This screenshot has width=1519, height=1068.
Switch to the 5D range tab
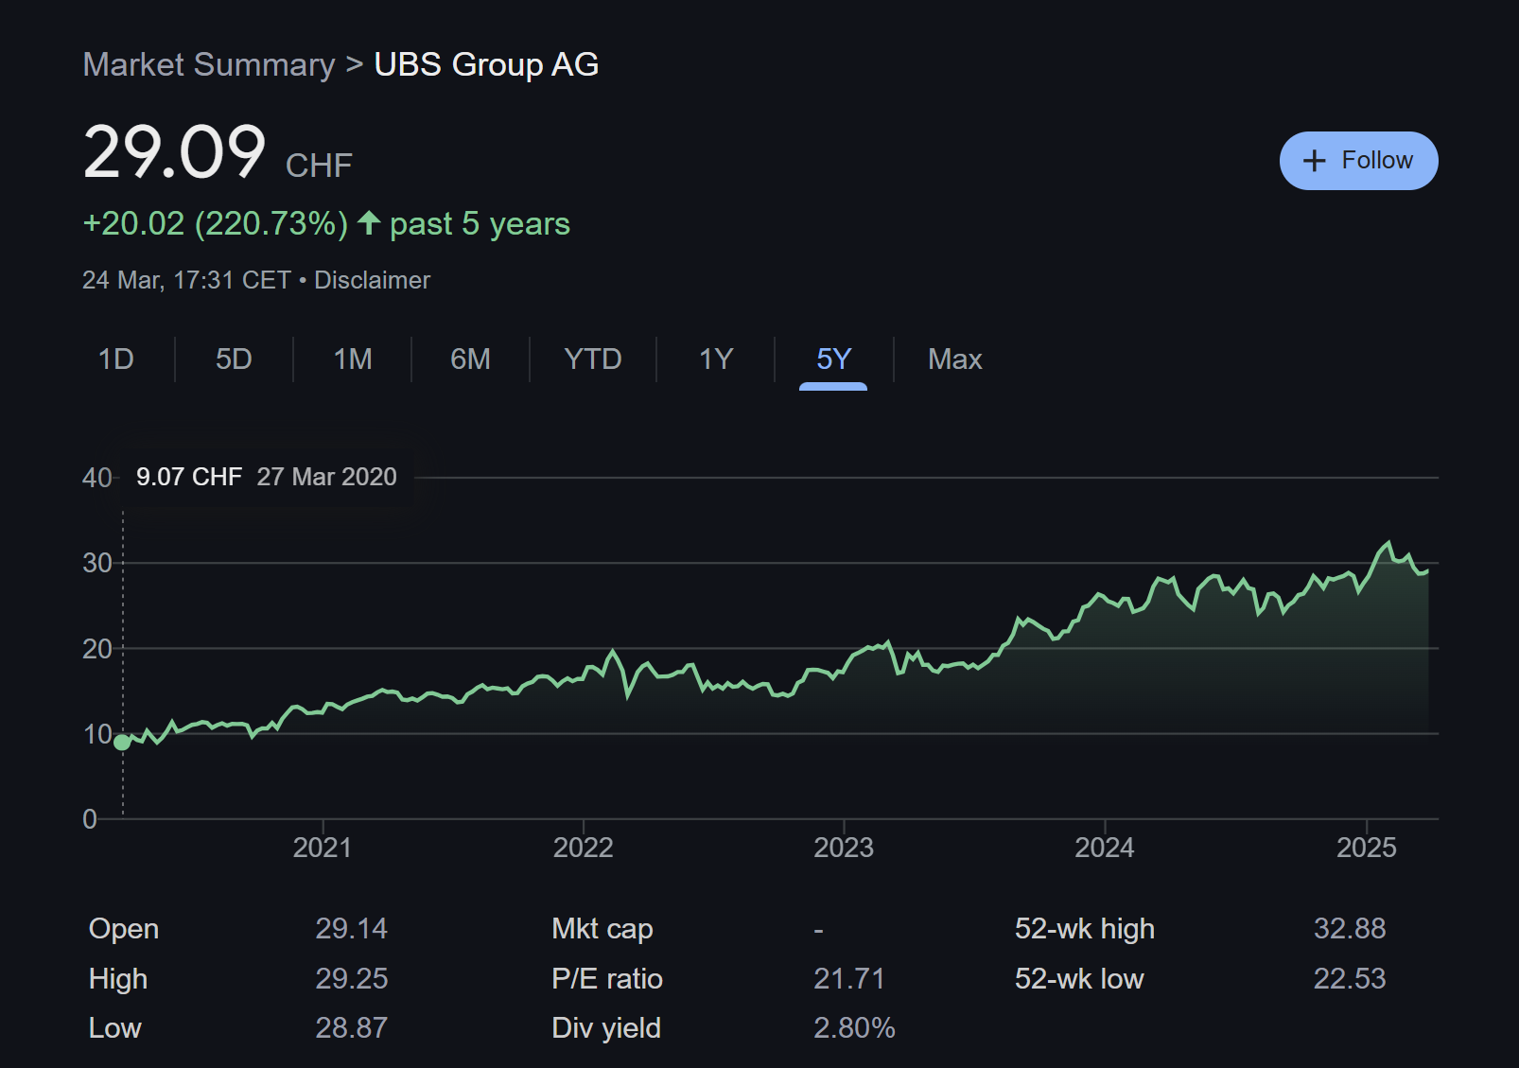[234, 359]
